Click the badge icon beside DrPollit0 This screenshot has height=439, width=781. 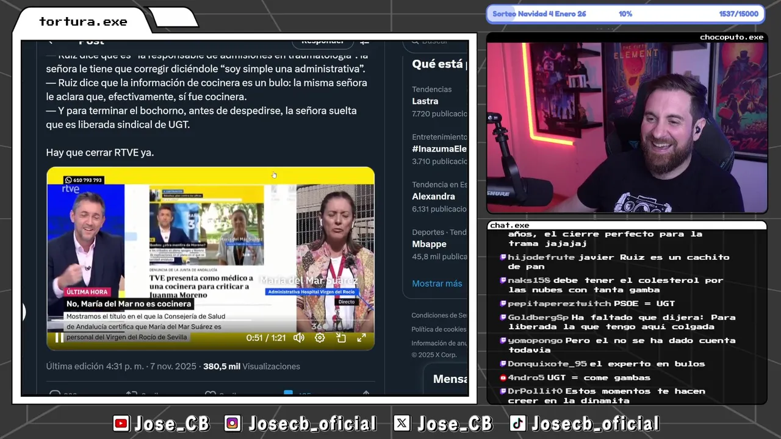click(503, 391)
